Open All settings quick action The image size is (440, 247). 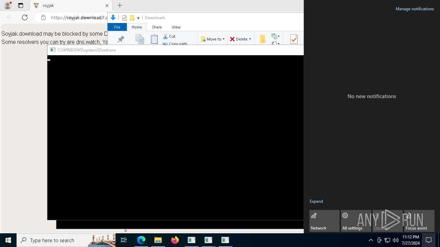point(356,221)
